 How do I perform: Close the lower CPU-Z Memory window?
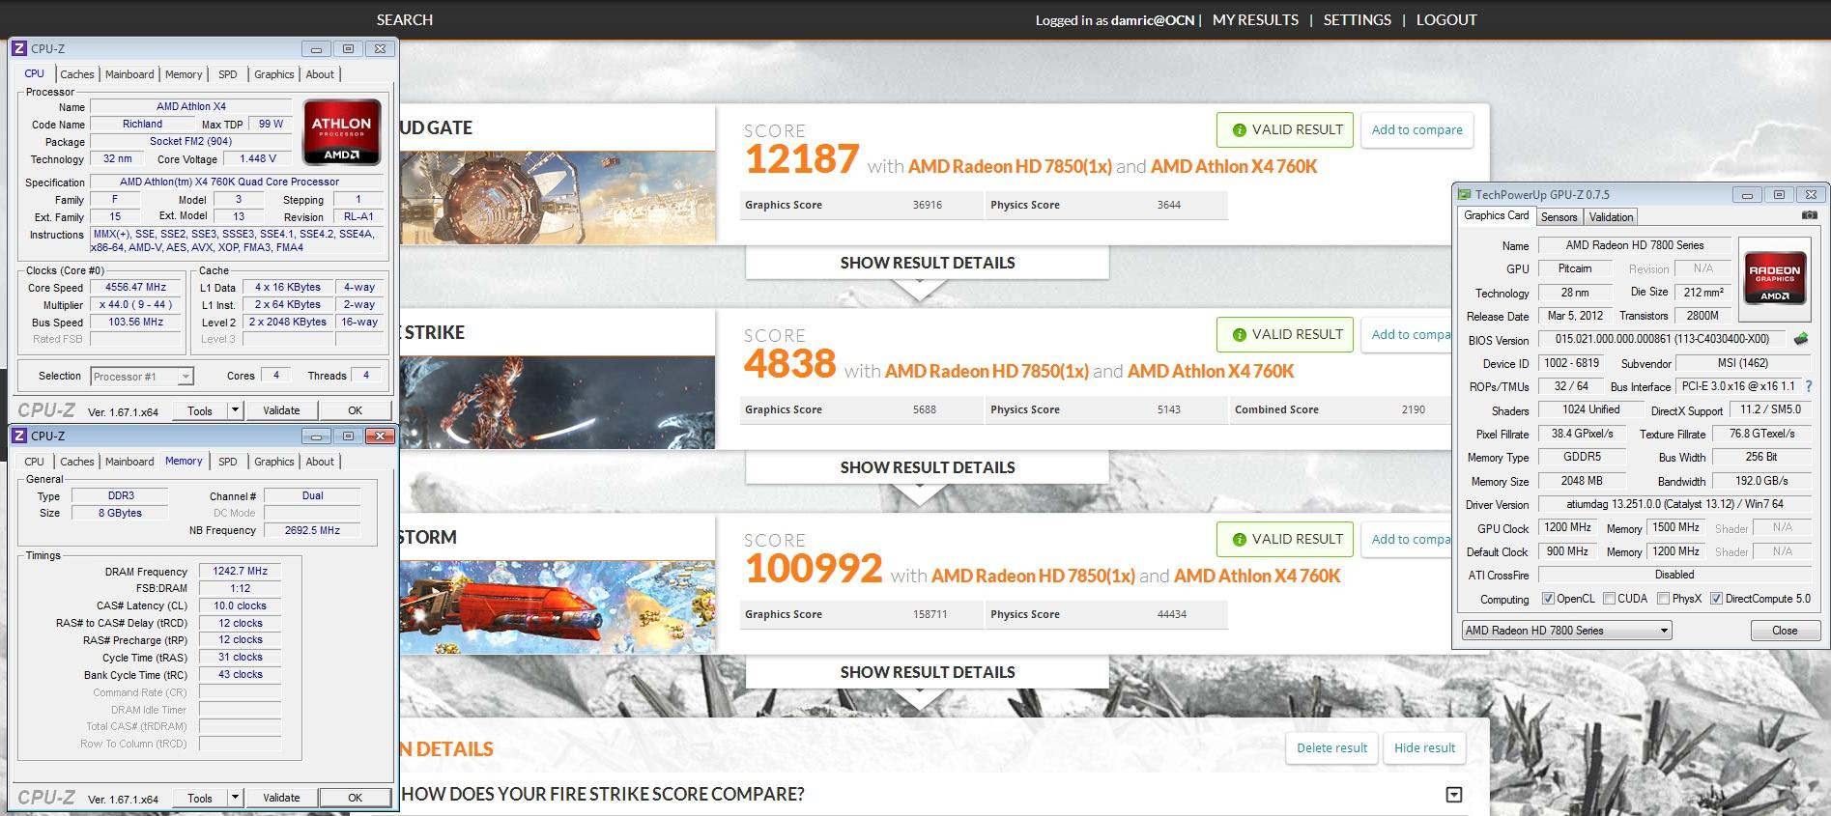coord(381,436)
